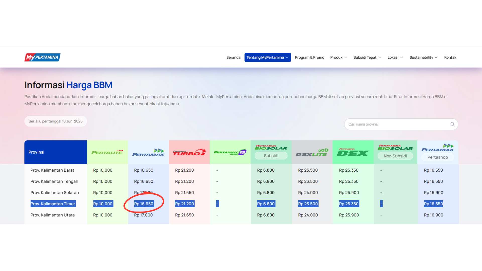Expand the Sustainability menu
Viewport: 482px width, 271px height.
(x=424, y=57)
